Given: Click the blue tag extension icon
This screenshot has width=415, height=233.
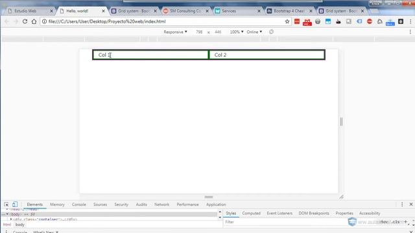Looking at the screenshot, I should (x=359, y=21).
